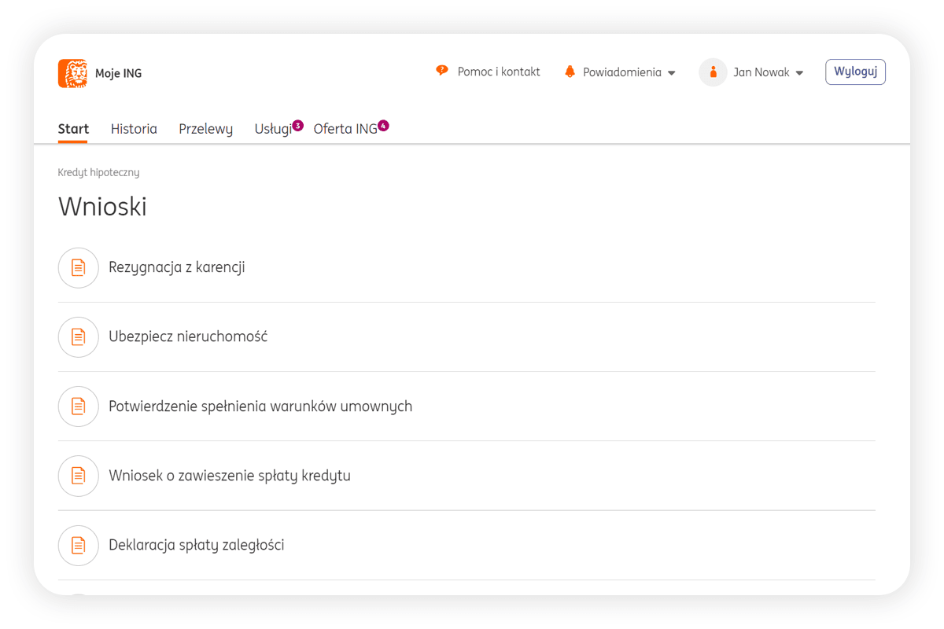This screenshot has height=629, width=944.
Task: Click the Kredyt hipoteczny breadcrumb
Action: click(98, 172)
